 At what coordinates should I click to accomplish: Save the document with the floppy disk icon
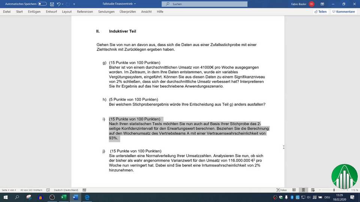52,4
